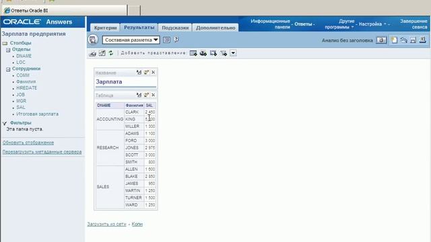The image size is (431, 242).
Task: Select COMM column in the tree
Action: (23, 75)
